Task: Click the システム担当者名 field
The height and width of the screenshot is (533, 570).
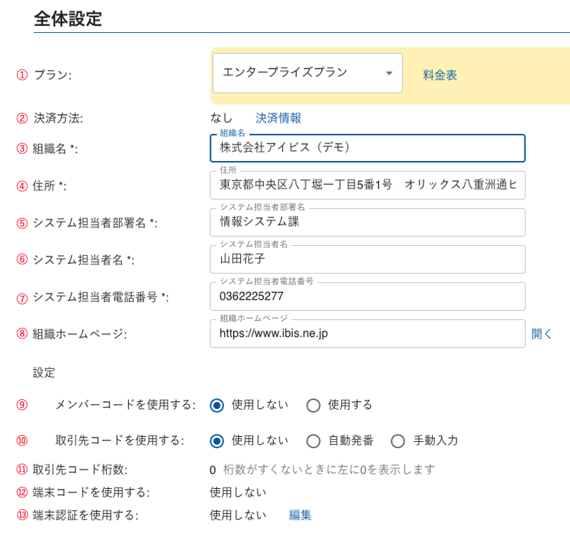Action: (x=367, y=259)
